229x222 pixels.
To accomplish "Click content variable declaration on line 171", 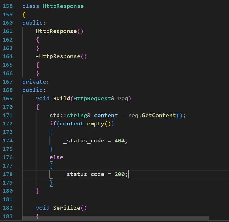I will [106, 116].
